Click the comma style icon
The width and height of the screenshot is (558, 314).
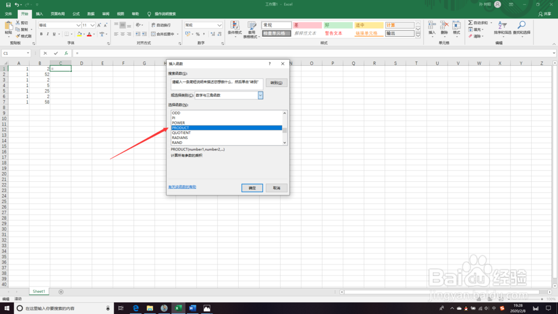click(x=204, y=34)
